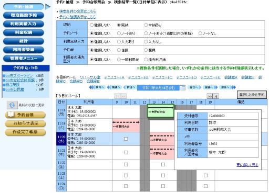This screenshot has height=193, width=269.
Task: Click the 選択した枠を予約 button
Action: tap(252, 95)
